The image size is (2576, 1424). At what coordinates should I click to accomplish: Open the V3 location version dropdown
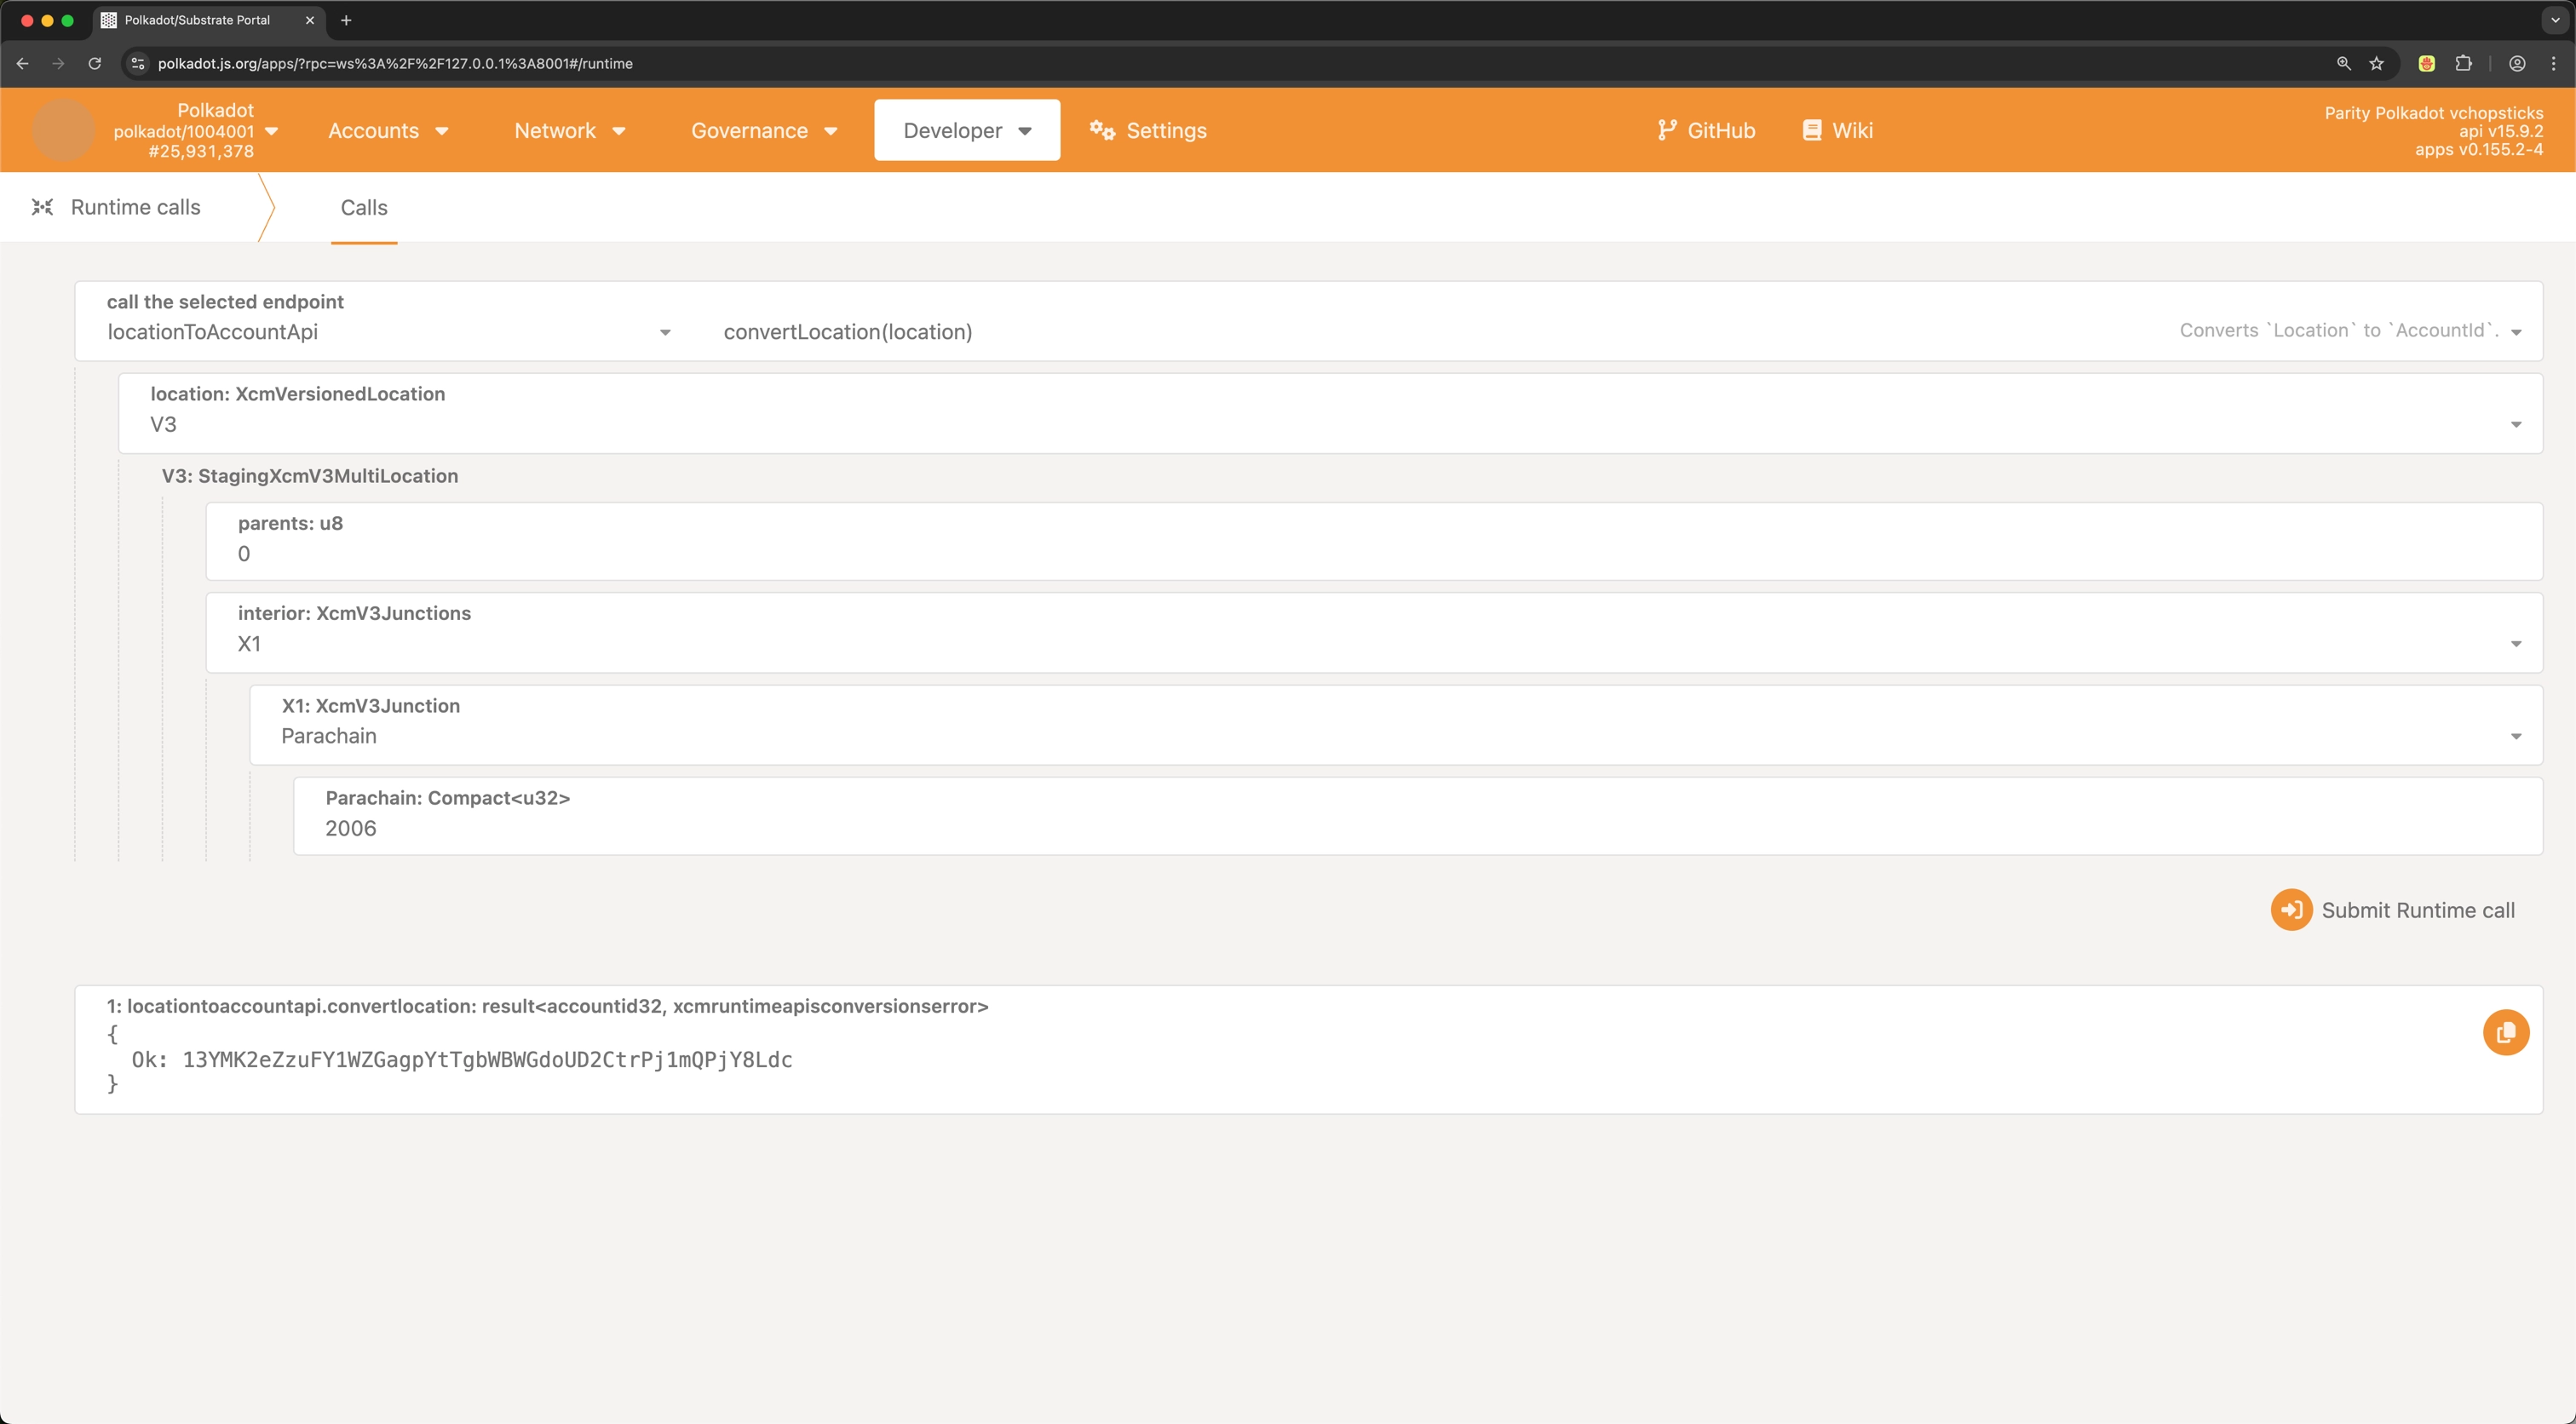(2515, 424)
